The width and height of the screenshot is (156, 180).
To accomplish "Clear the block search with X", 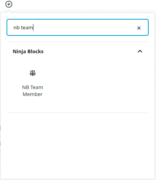I will (x=139, y=28).
